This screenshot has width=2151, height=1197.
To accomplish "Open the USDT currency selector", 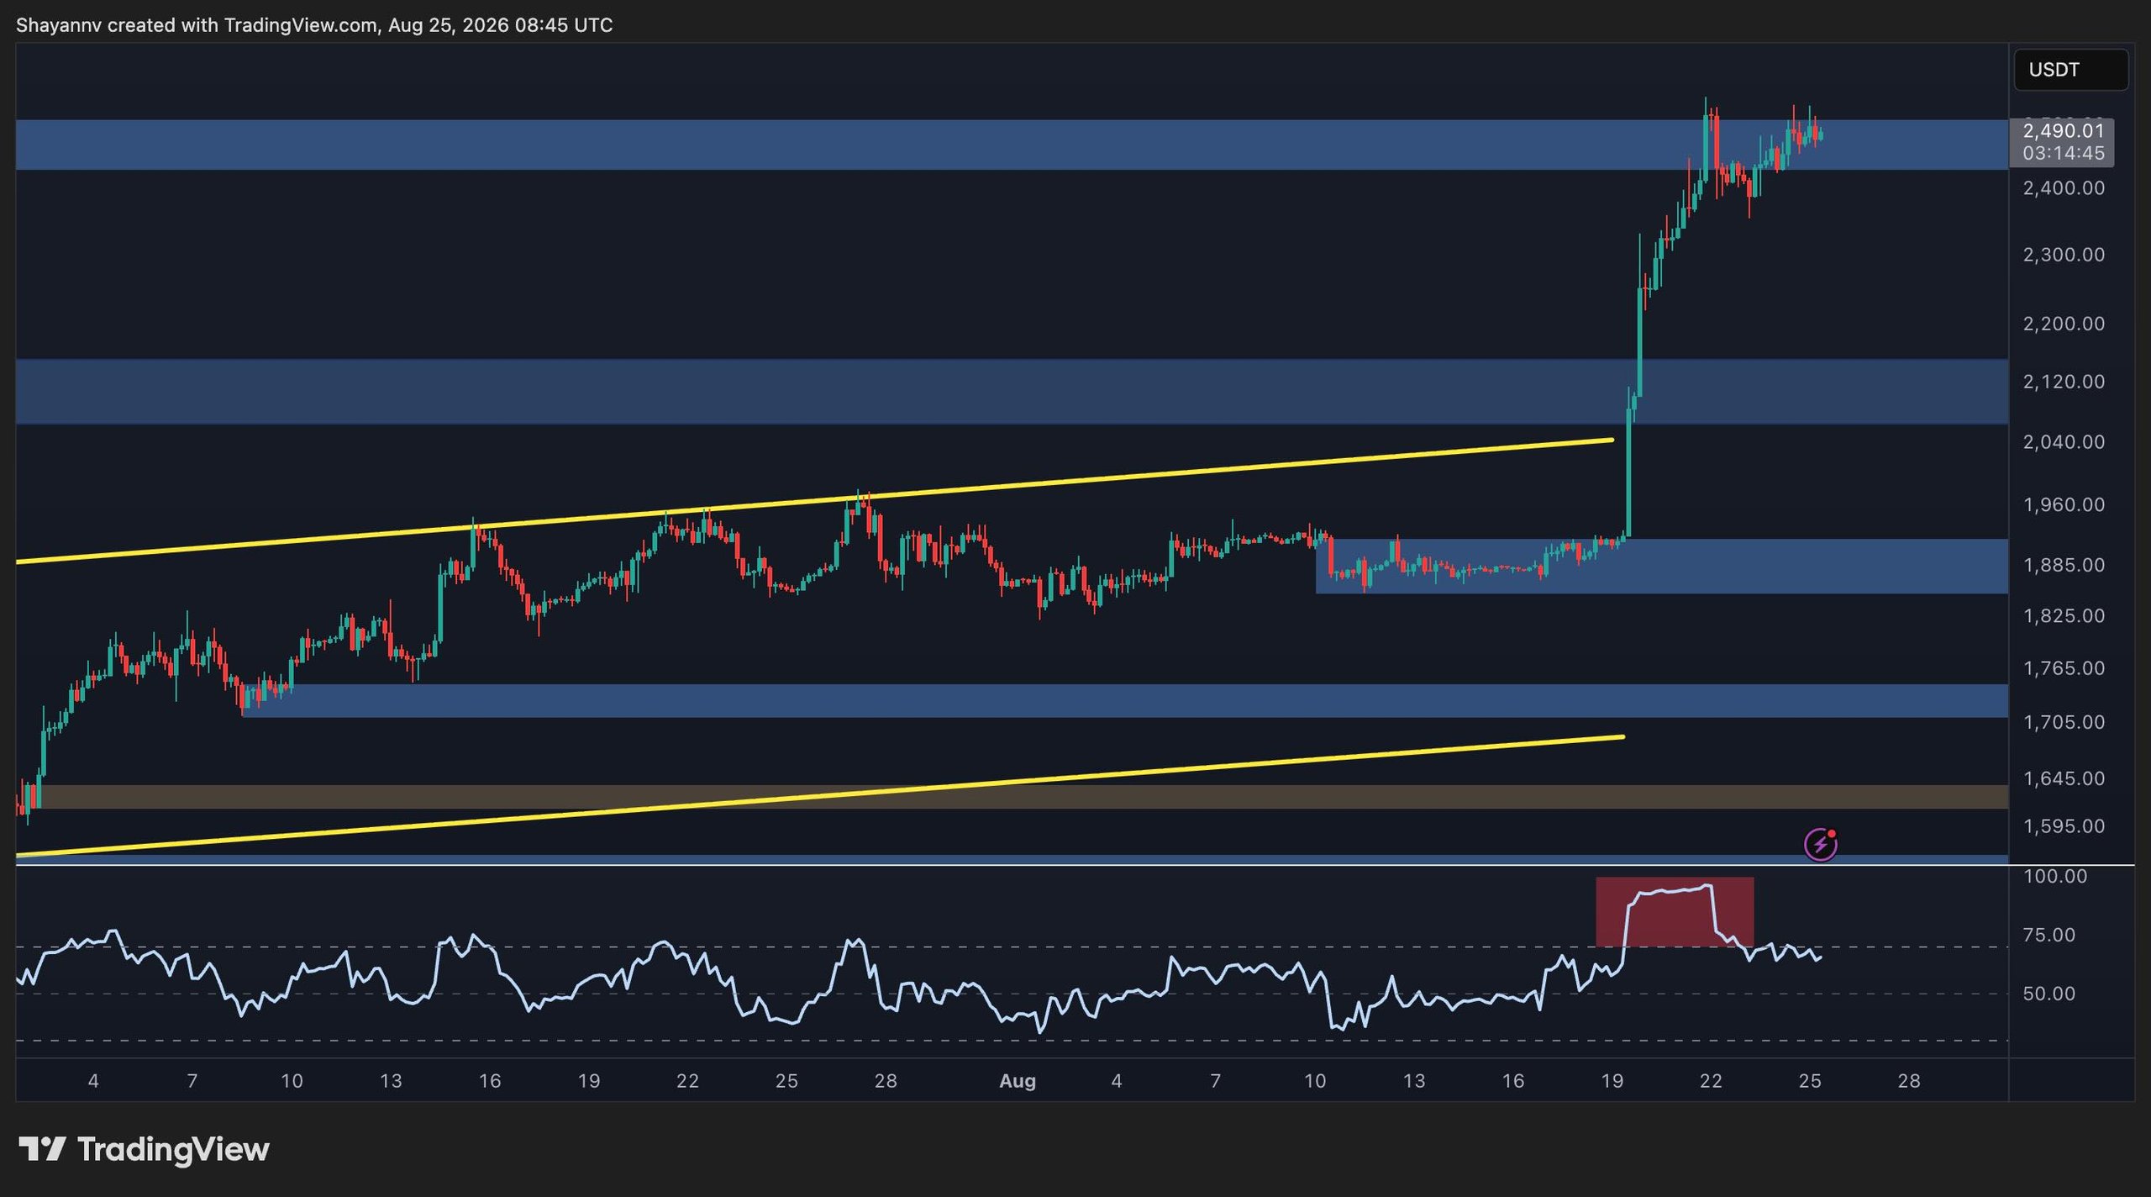I will coord(2070,70).
